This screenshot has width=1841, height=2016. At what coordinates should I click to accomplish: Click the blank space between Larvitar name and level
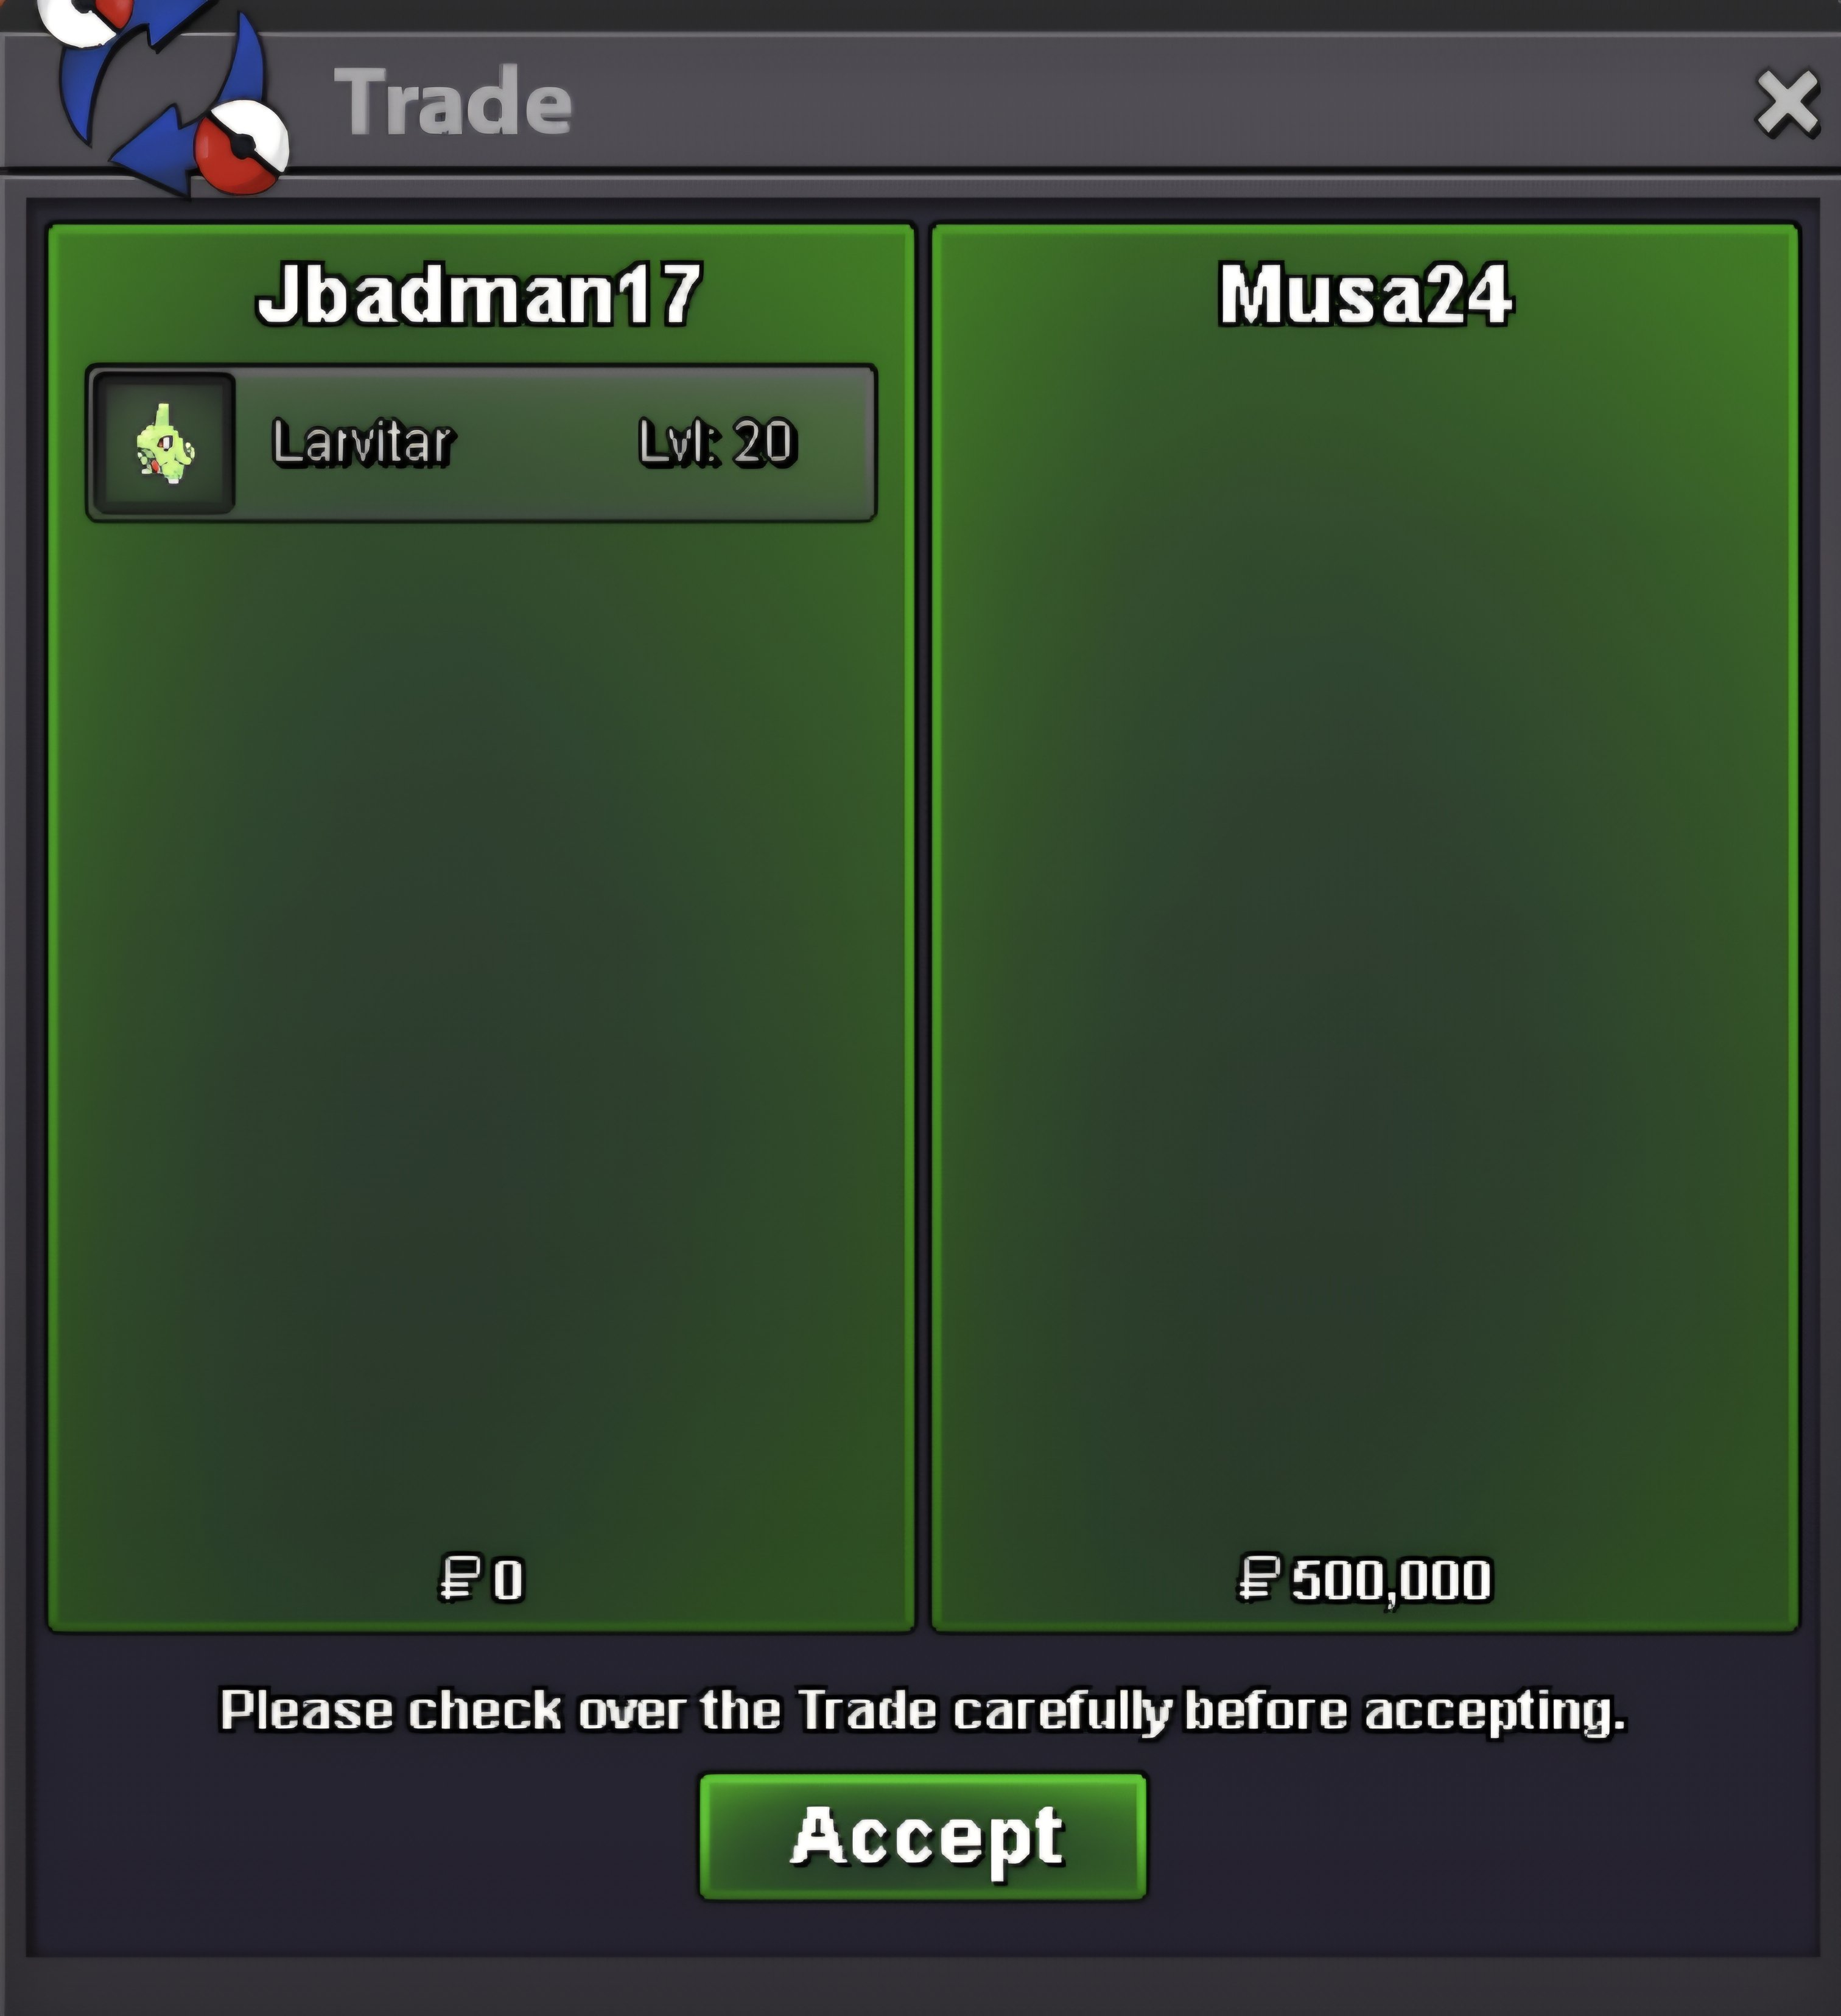546,443
